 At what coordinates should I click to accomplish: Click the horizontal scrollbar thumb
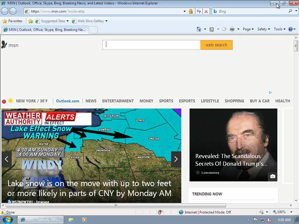116,206
